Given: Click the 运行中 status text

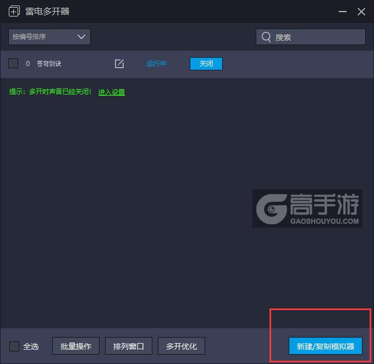Looking at the screenshot, I should coord(156,64).
